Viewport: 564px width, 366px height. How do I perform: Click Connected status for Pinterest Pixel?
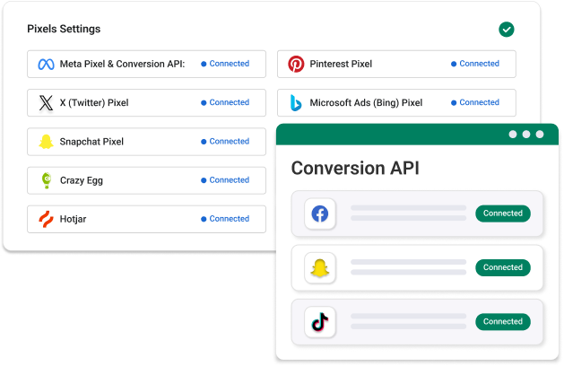pos(475,64)
